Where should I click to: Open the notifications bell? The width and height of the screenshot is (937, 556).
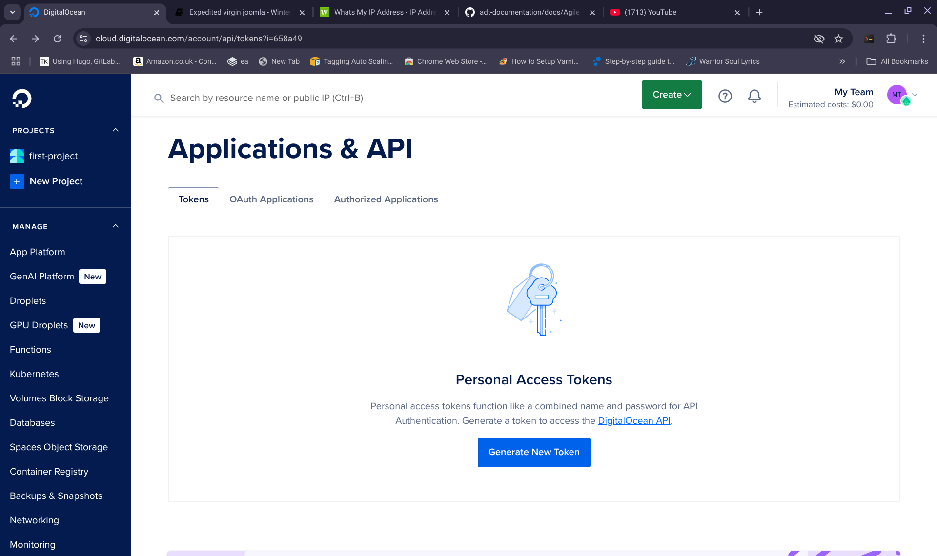click(754, 96)
